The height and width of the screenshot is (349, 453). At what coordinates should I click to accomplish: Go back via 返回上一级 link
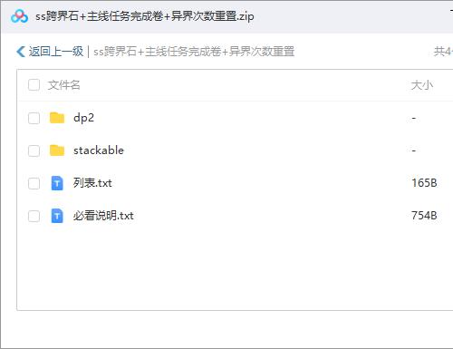[56, 52]
